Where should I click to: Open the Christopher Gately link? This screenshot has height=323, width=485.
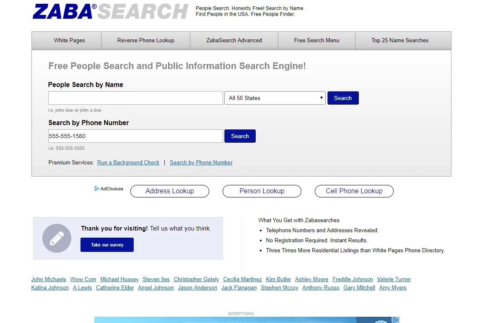[x=197, y=279]
